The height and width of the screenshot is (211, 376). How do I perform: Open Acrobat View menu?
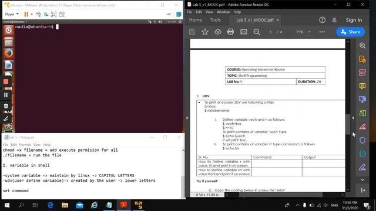209,12
